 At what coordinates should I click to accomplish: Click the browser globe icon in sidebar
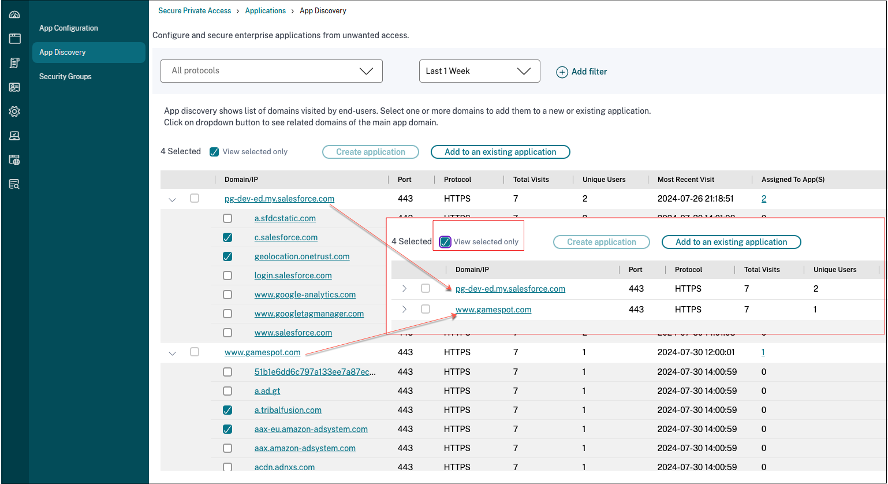click(14, 160)
